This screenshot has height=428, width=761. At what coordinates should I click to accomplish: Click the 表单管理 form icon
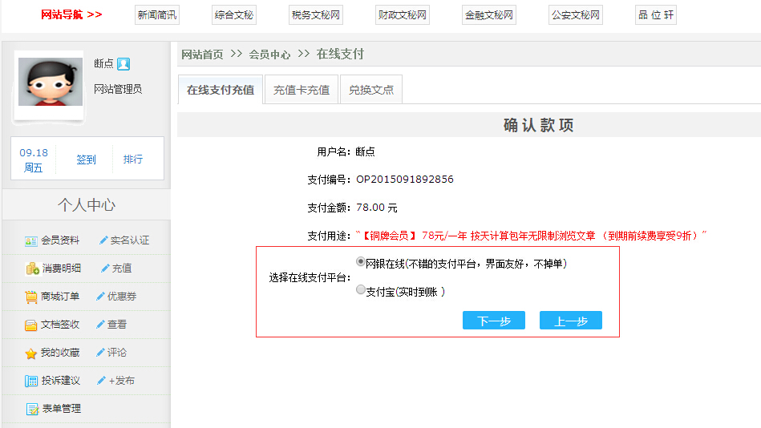pos(32,409)
